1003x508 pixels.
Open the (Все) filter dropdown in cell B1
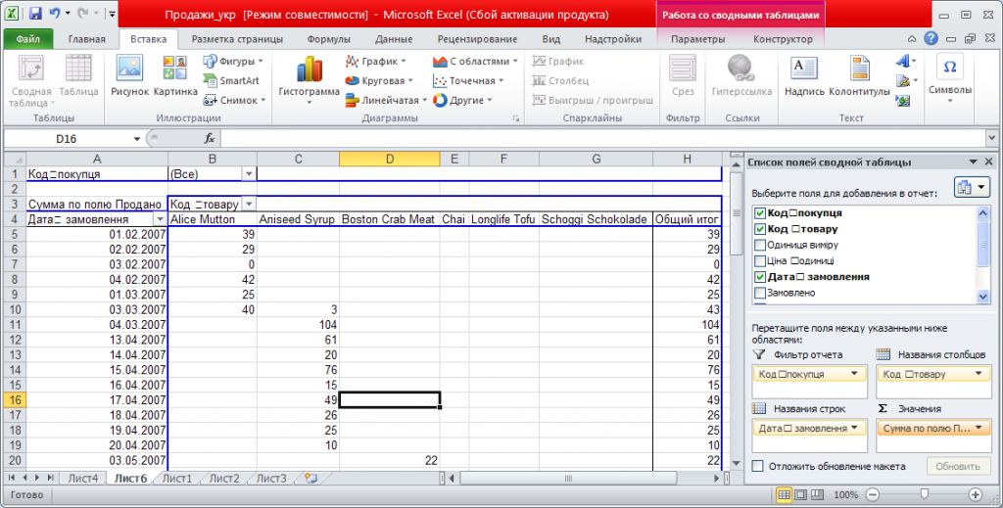(x=249, y=173)
